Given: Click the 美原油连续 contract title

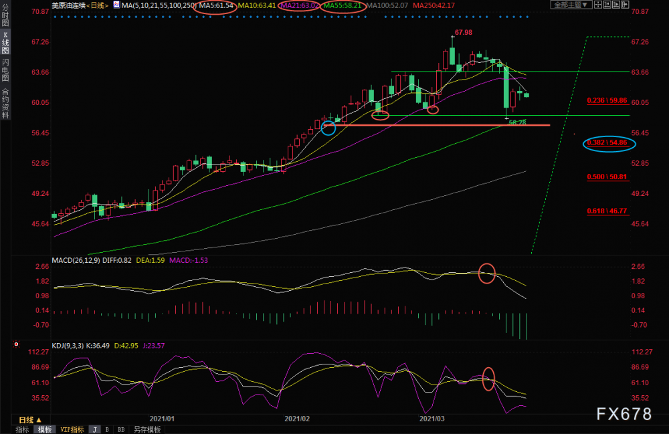Looking at the screenshot, I should coord(69,5).
